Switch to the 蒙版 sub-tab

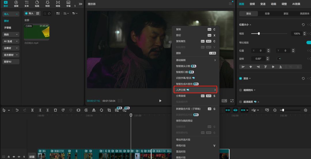coord(286,14)
